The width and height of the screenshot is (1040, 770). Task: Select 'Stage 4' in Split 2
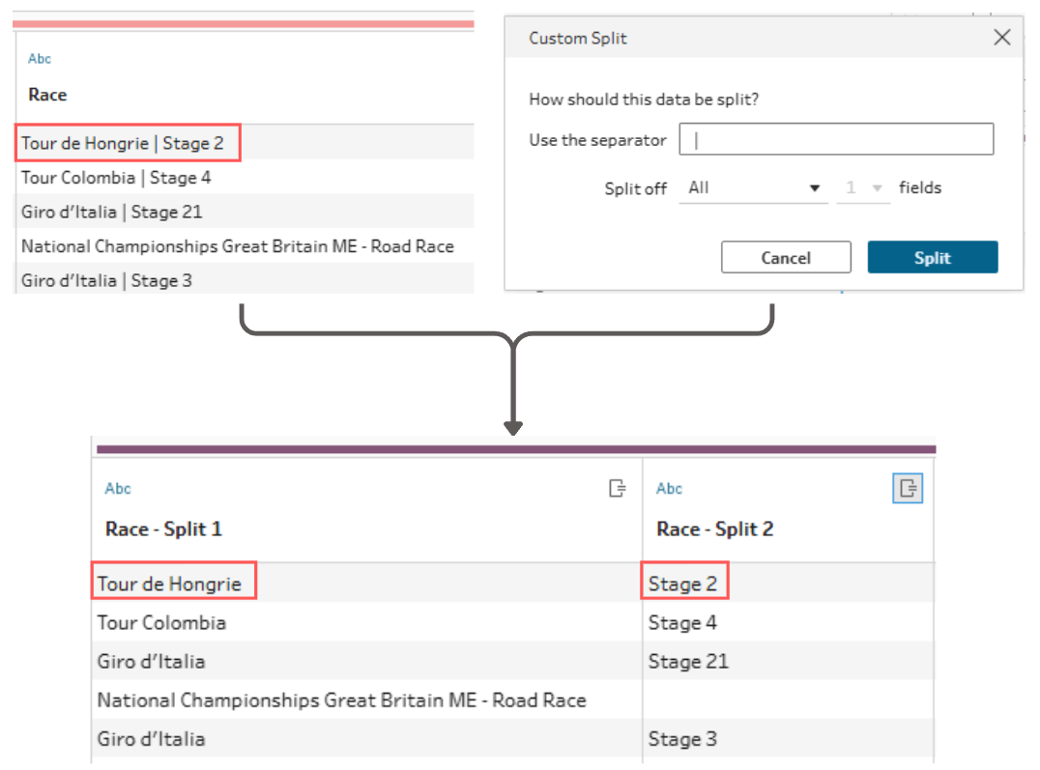click(682, 622)
